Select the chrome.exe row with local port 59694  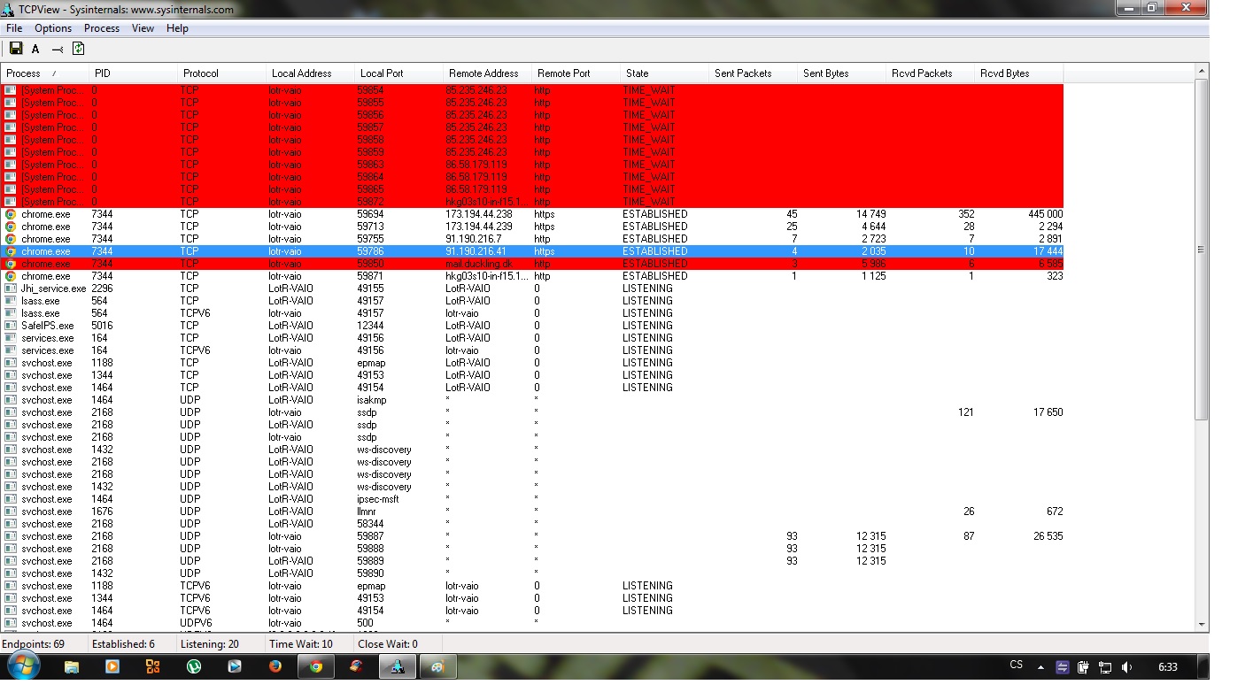[46, 214]
